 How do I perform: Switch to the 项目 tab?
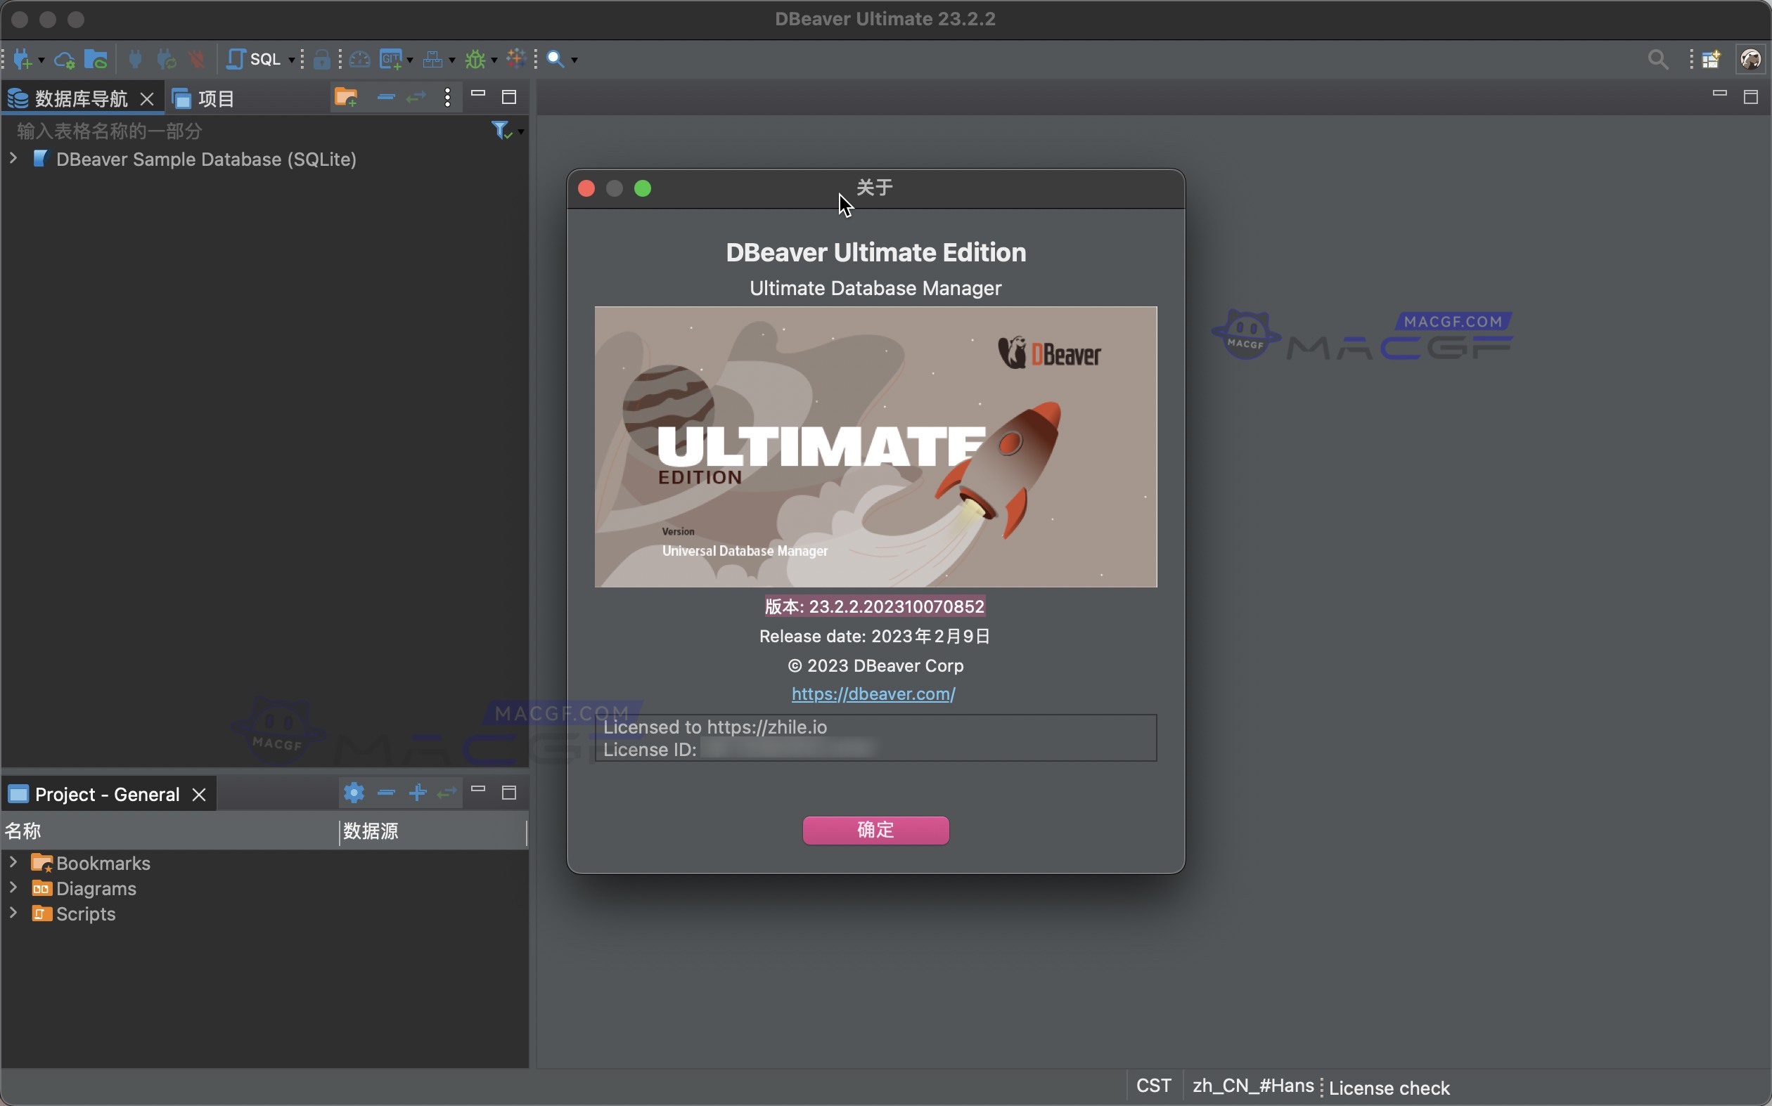(217, 97)
